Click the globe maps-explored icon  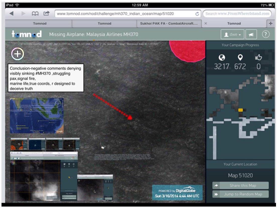pyautogui.click(x=222, y=58)
